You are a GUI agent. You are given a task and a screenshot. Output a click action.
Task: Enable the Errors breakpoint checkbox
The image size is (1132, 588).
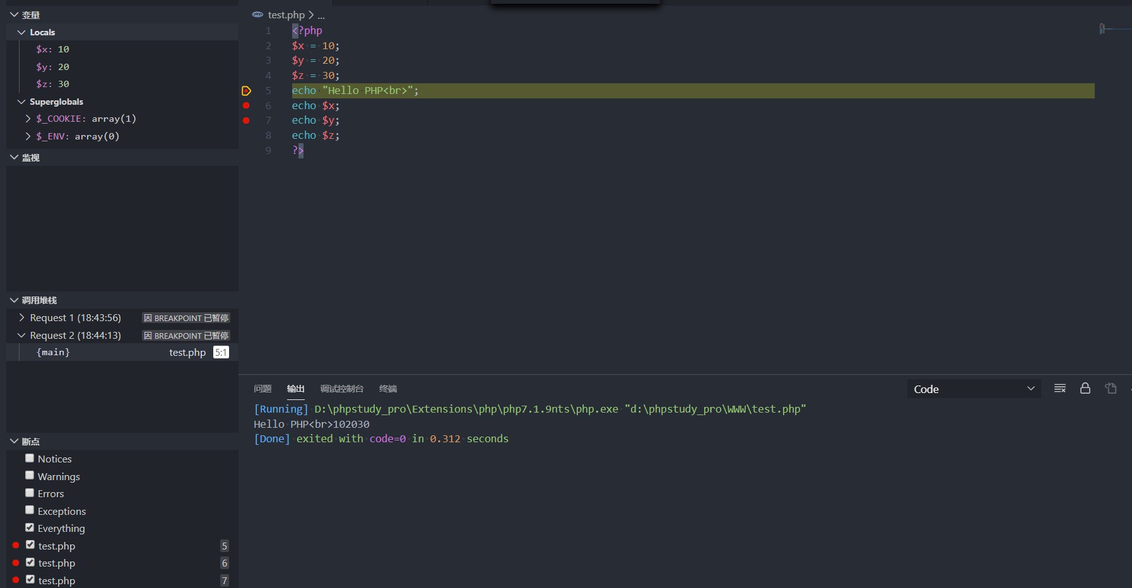tap(30, 493)
